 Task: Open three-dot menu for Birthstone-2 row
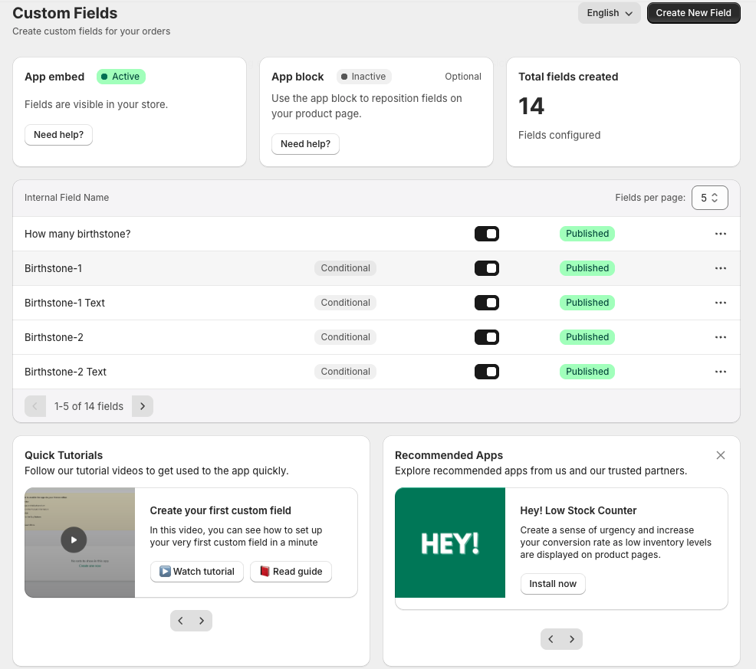click(720, 337)
